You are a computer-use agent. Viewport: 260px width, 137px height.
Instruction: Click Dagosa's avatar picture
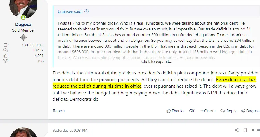(x=23, y=7)
